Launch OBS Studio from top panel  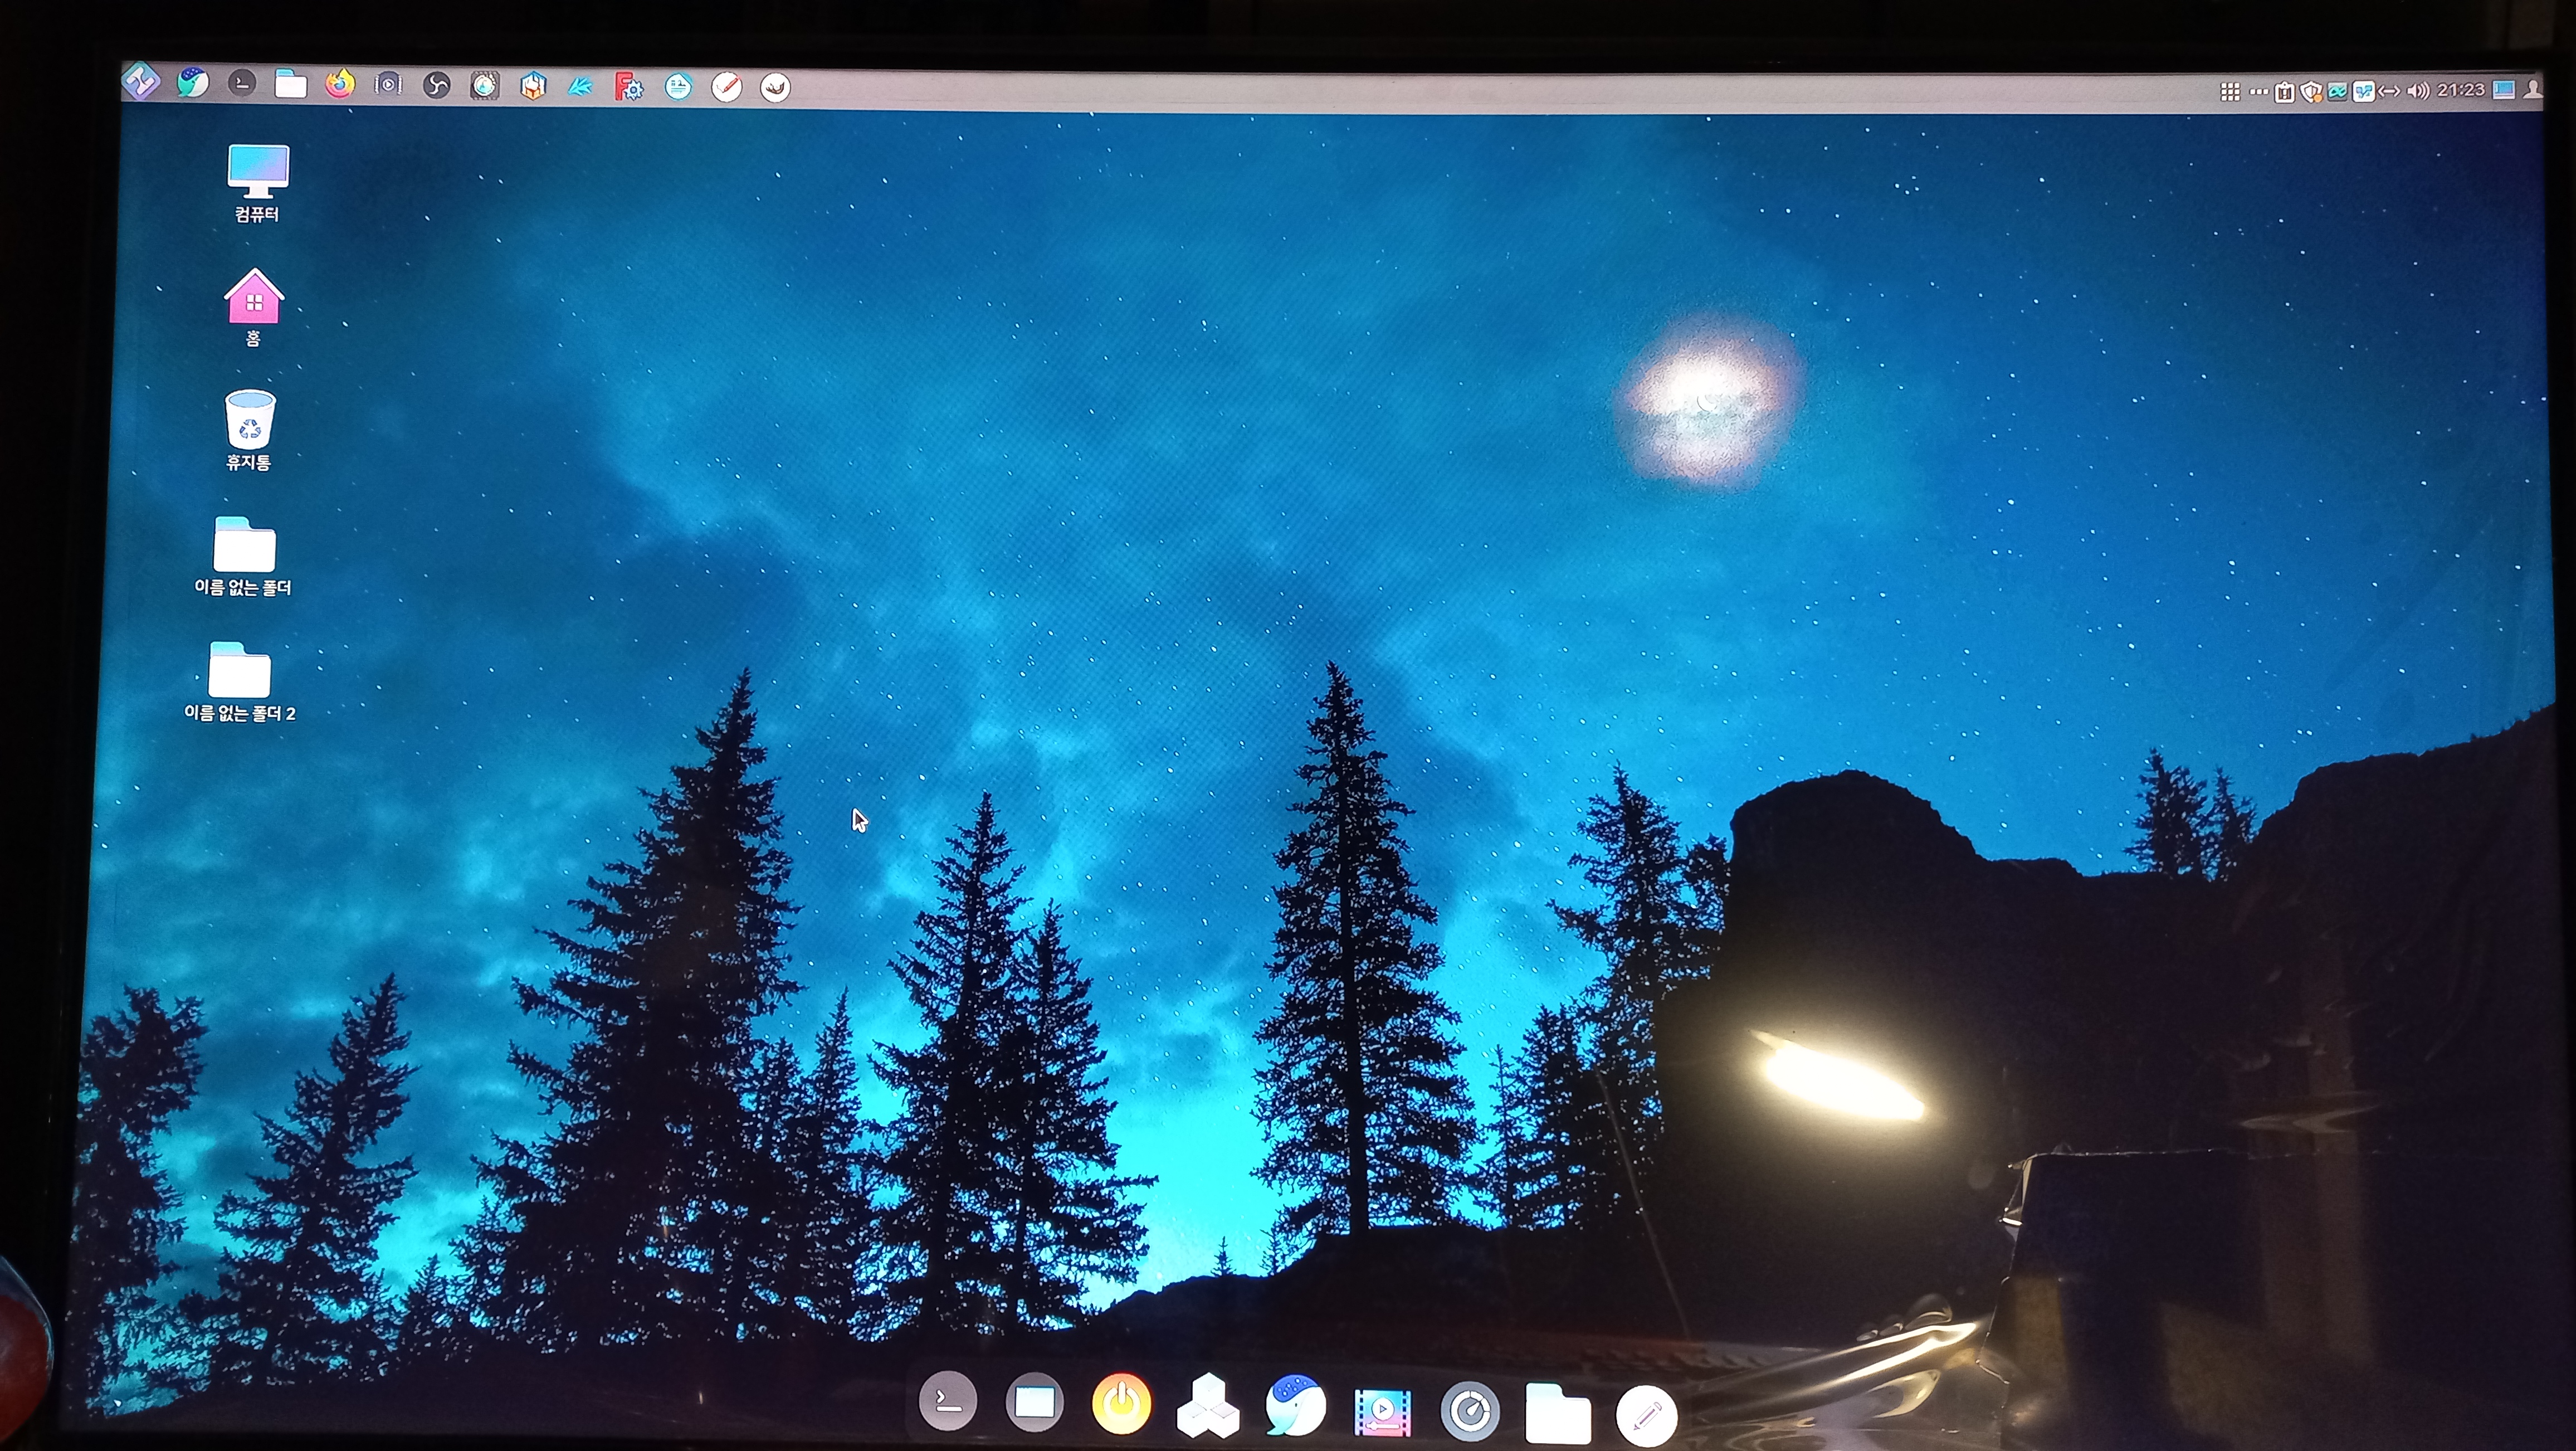pyautogui.click(x=437, y=86)
